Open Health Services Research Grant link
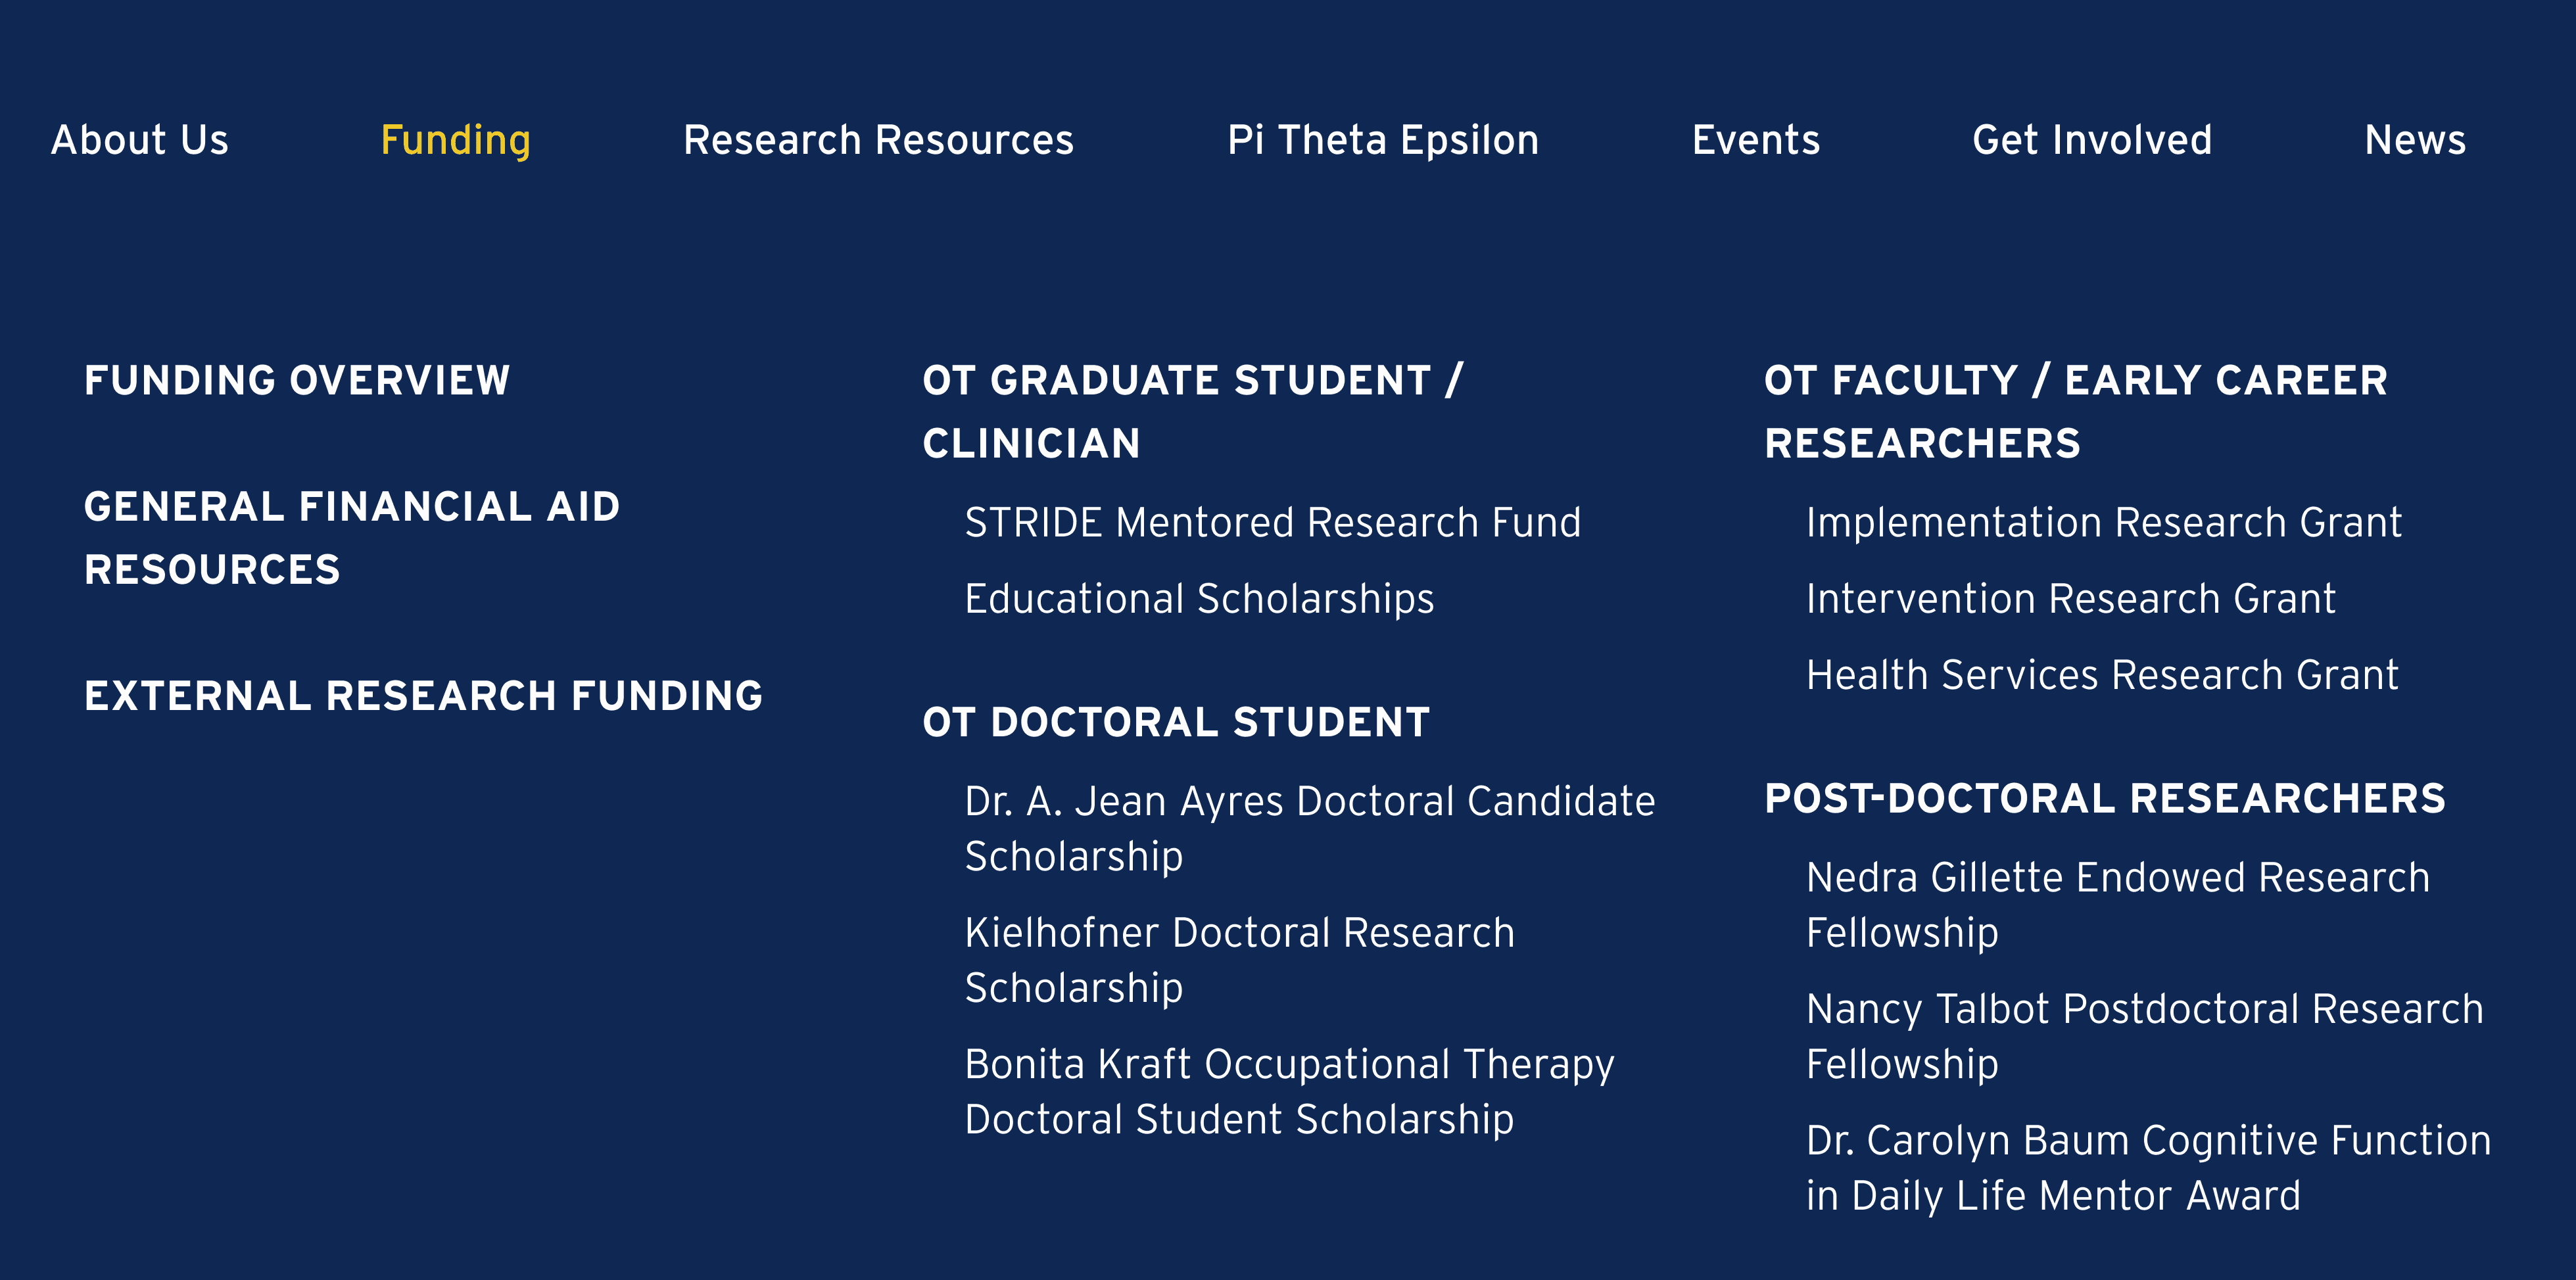 click(2102, 675)
